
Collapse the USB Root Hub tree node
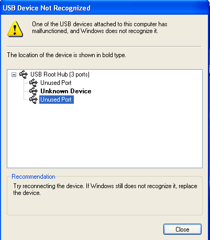[x=14, y=75]
